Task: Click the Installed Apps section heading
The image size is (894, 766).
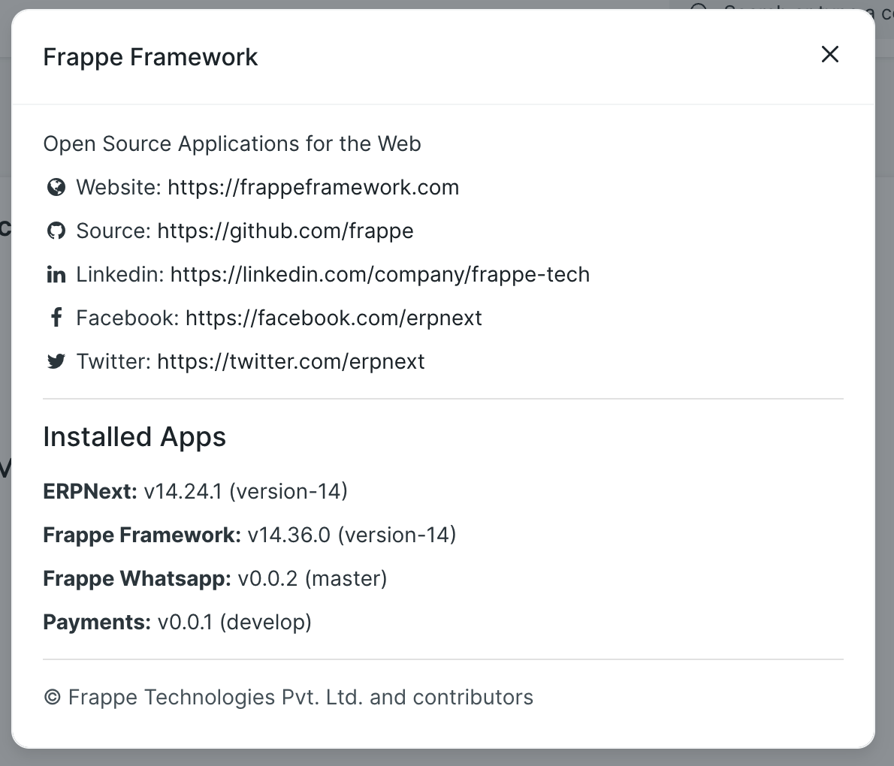Action: 134,436
